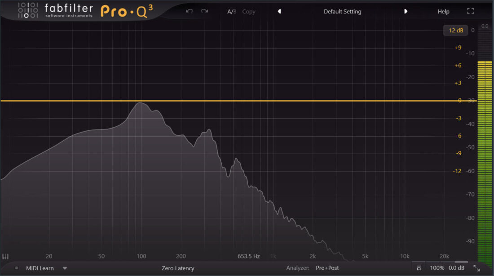Image resolution: width=494 pixels, height=276 pixels.
Task: Click the MIDI Learn indicator dot
Action: pyautogui.click(x=16, y=268)
